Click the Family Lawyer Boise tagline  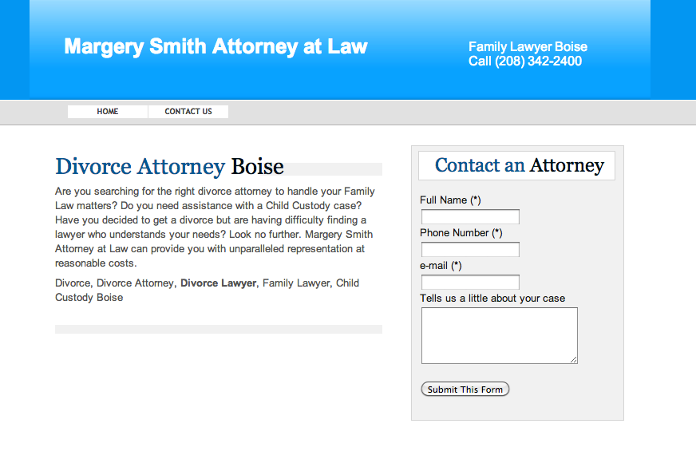point(528,46)
